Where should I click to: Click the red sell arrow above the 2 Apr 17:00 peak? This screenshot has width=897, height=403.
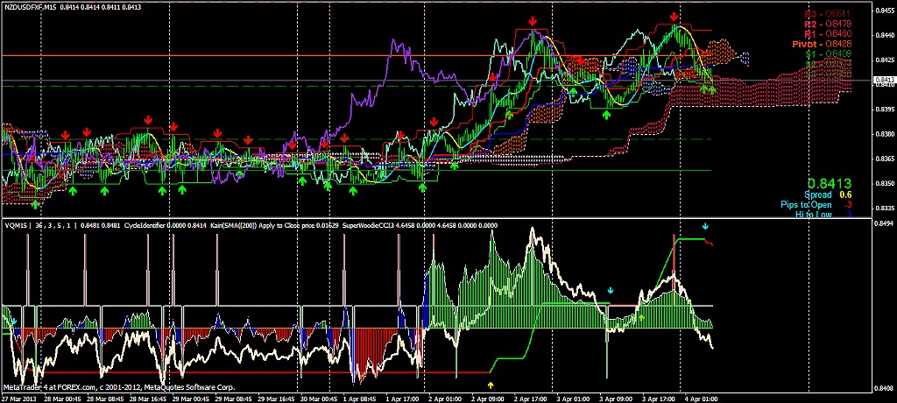(x=533, y=21)
